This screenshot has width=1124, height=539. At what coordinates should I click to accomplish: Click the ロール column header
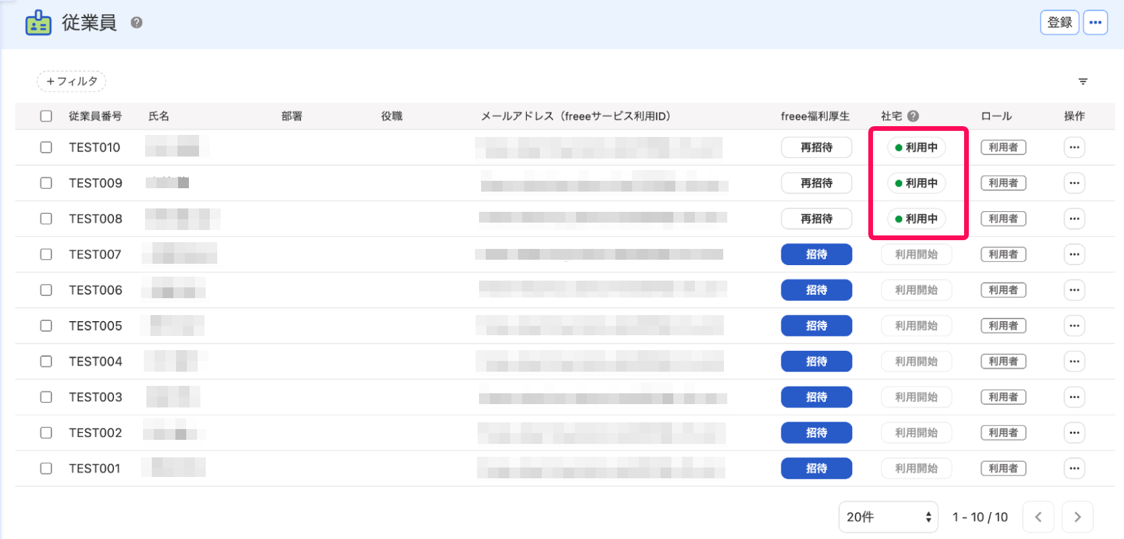point(996,116)
